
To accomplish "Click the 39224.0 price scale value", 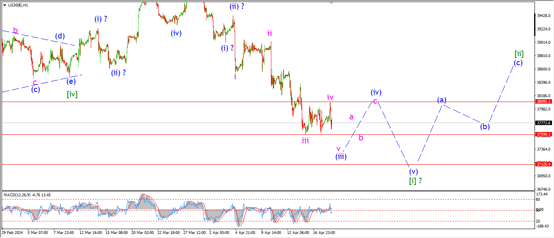I will point(543,29).
